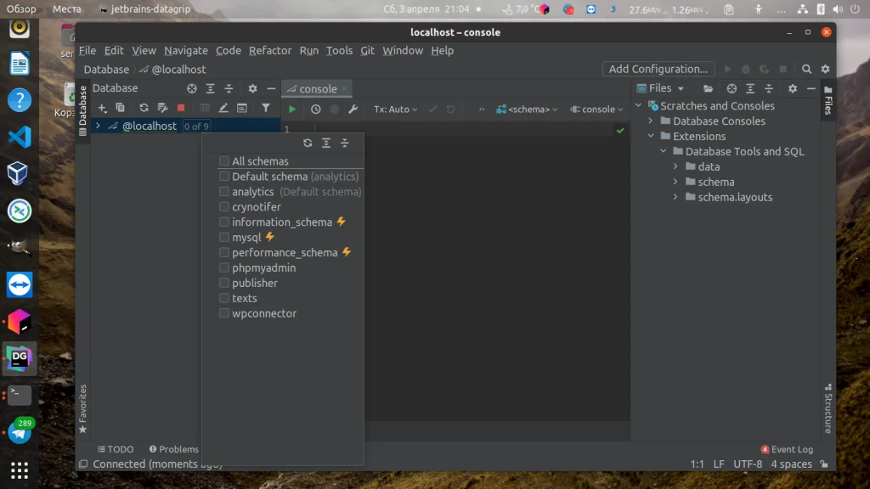Switch to the console editor tab
The image size is (870, 489).
[x=318, y=87]
